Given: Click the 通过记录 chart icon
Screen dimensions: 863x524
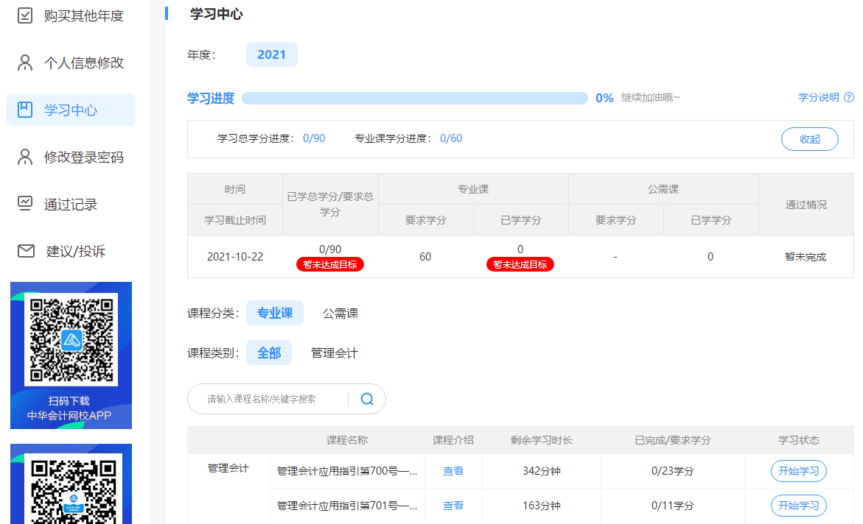Looking at the screenshot, I should click(25, 204).
